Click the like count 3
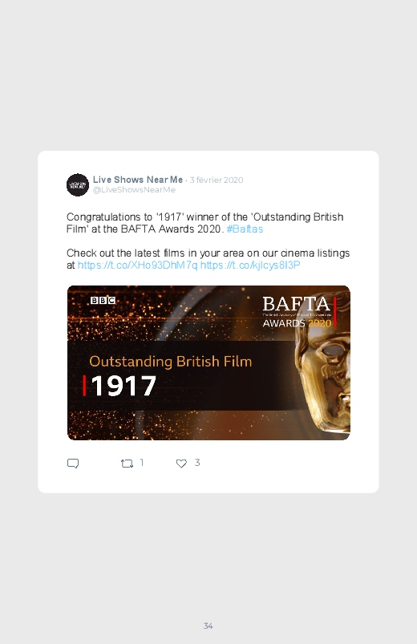 197,463
